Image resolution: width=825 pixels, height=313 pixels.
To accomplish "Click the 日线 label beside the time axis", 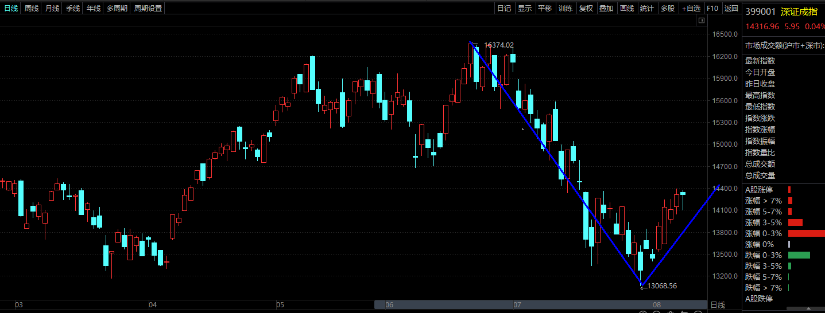I will (x=718, y=305).
